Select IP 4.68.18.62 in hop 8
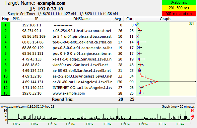This screenshot has width=197, height=128. click(31, 65)
